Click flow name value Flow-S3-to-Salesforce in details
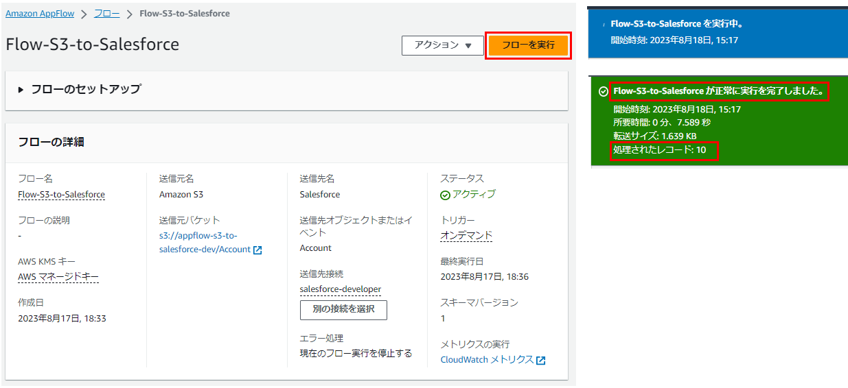 tap(61, 194)
